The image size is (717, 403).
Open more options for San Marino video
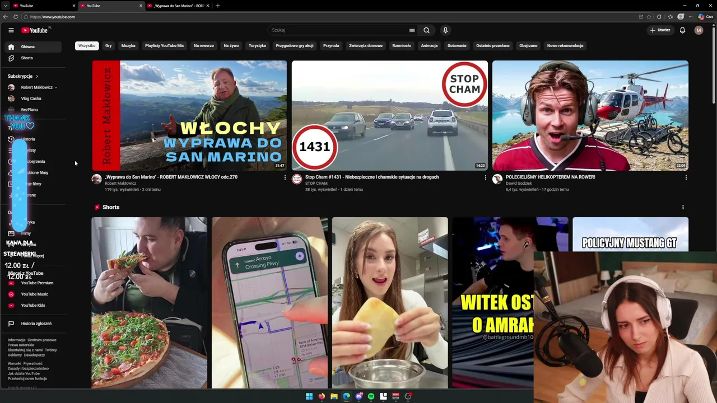(x=285, y=177)
